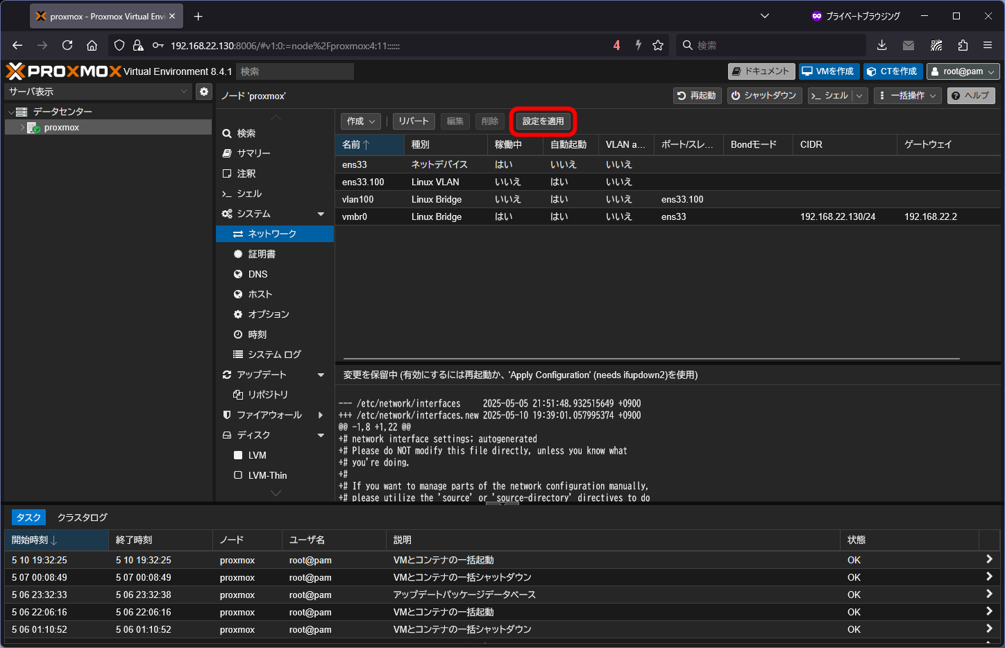
Task: Select ネットワーク menu item
Action: 275,234
